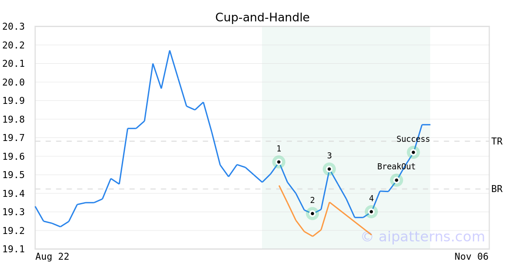Click the 19.4 y-axis price label
The height and width of the screenshot is (275, 524).
pos(14,193)
